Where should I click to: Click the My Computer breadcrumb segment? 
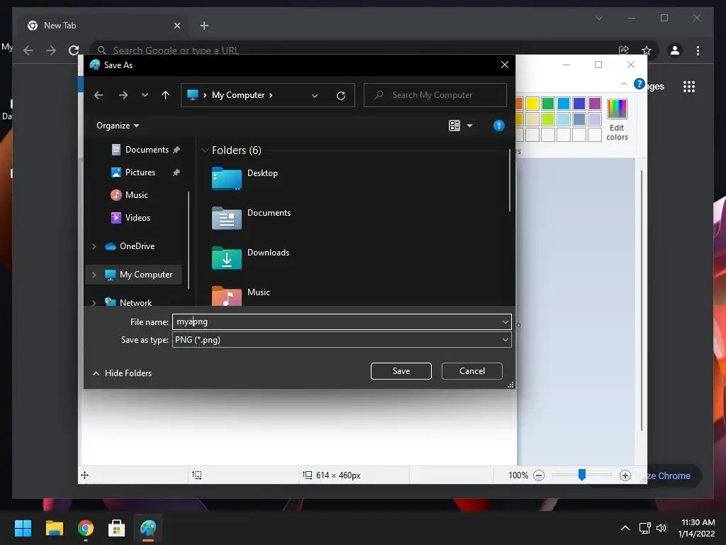click(x=238, y=95)
